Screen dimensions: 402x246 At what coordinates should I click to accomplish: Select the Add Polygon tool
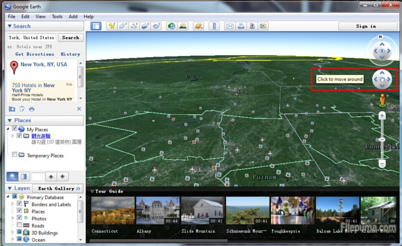(123, 26)
